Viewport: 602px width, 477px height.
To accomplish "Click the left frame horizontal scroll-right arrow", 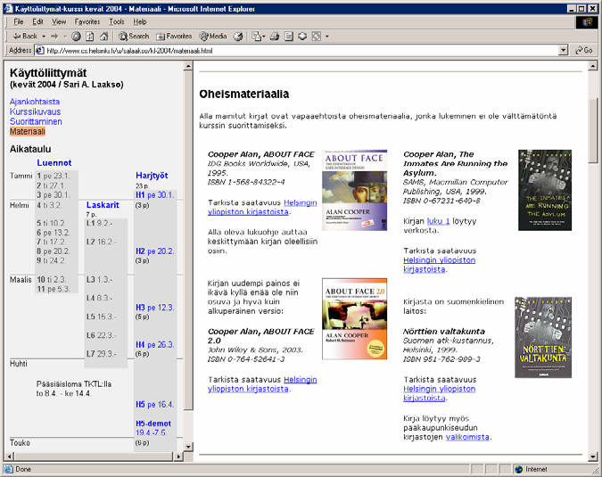I will pos(178,456).
